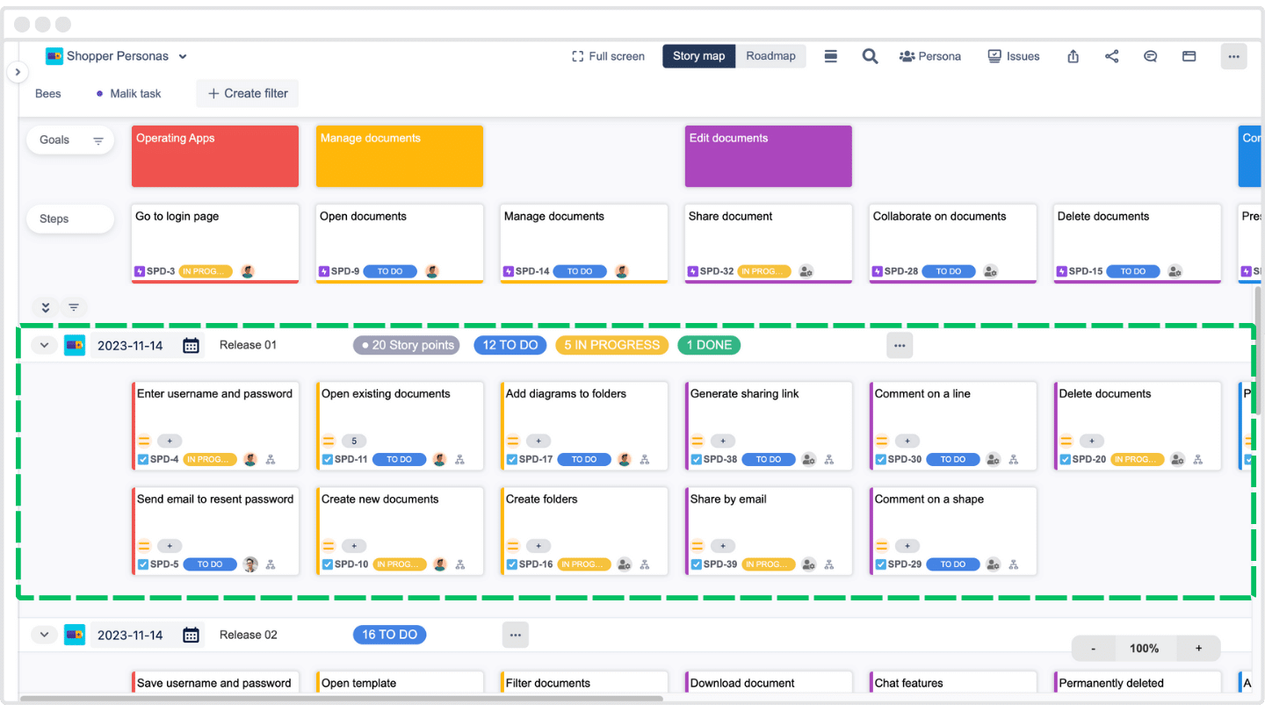Open the Shopper Personas project dropdown

point(117,56)
